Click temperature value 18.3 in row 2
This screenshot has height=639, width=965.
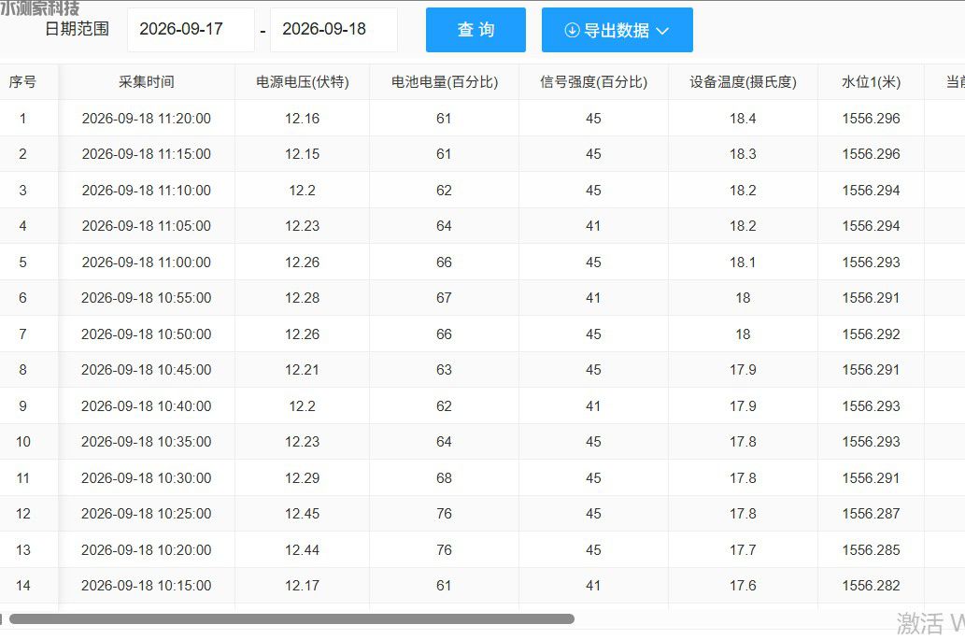(743, 154)
